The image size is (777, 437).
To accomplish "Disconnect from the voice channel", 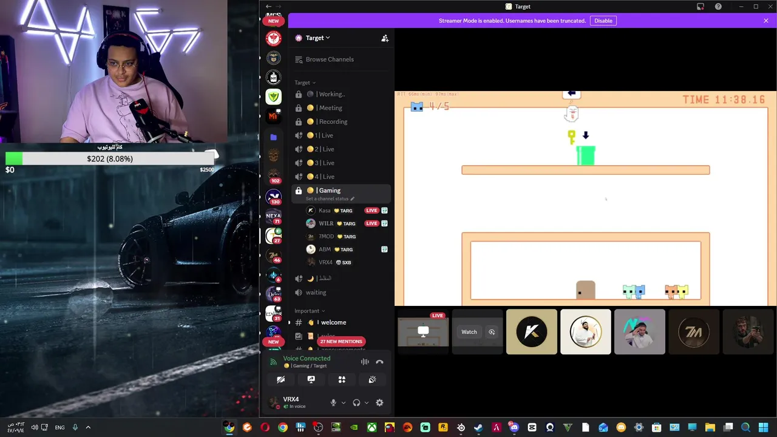I will pos(379,362).
